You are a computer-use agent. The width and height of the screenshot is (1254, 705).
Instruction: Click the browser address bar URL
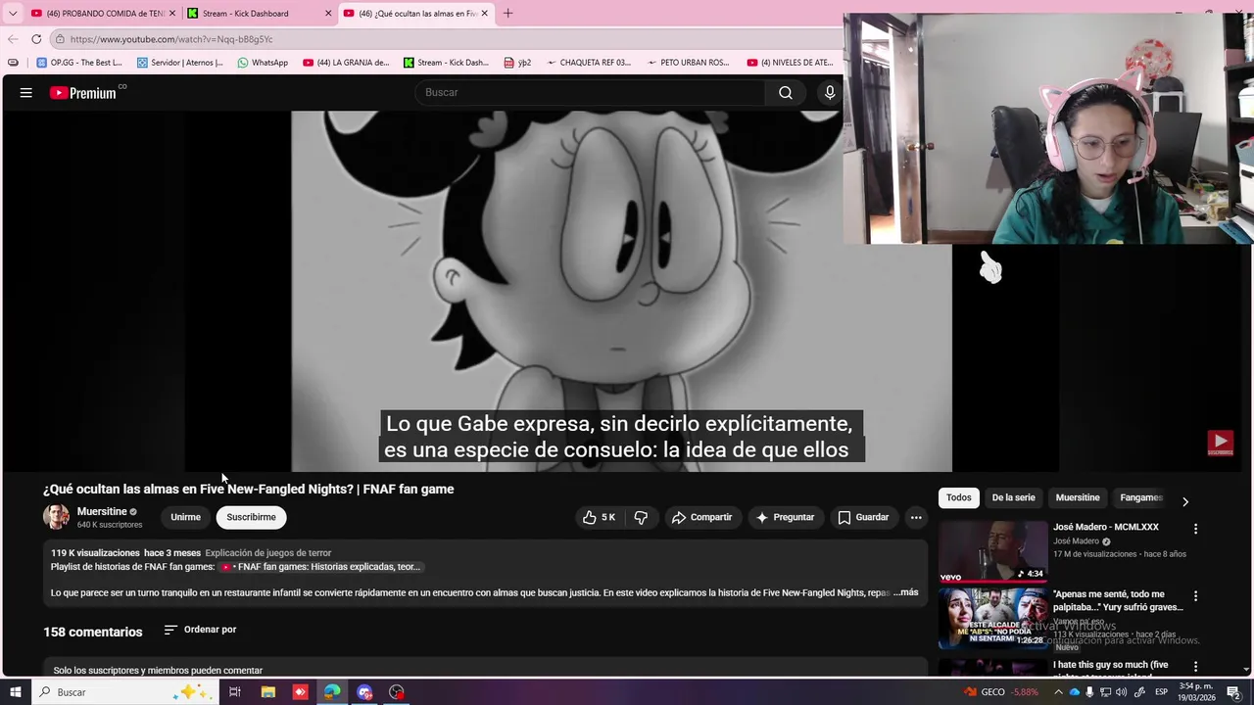coord(171,39)
